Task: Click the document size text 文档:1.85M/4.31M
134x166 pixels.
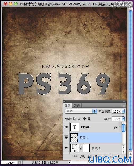Action: click(45, 163)
